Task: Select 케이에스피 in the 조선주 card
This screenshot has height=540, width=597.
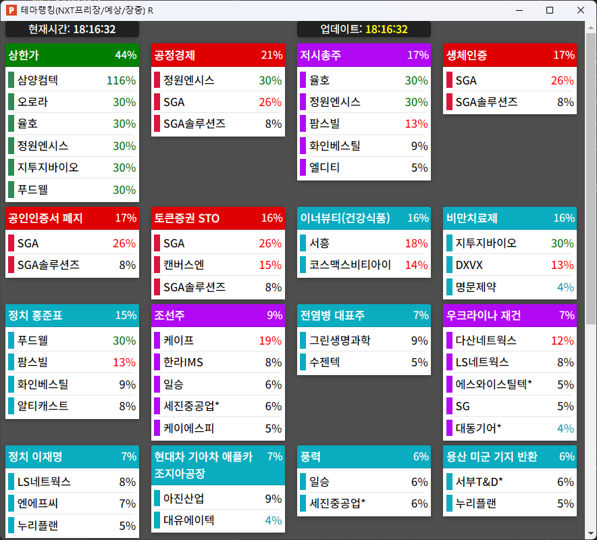Action: 218,428
